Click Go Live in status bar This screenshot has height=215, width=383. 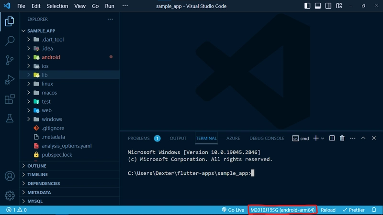(233, 210)
